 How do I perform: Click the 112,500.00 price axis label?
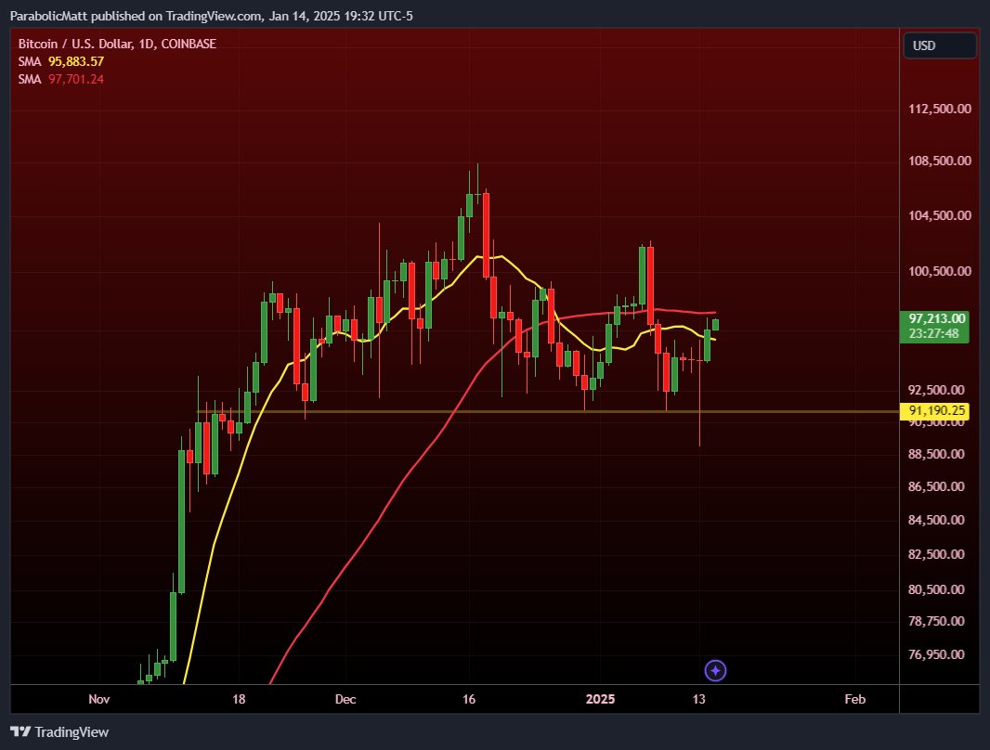pyautogui.click(x=940, y=109)
